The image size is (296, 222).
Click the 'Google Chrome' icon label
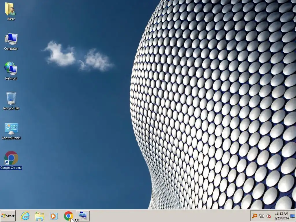coord(11,168)
